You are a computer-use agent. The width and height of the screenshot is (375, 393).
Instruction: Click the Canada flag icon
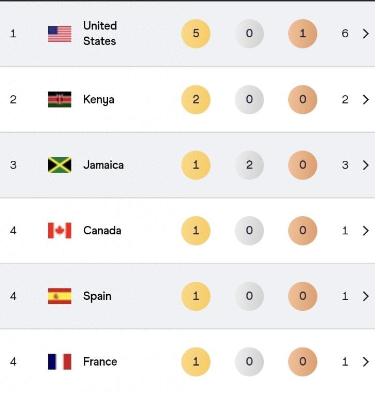click(x=59, y=231)
